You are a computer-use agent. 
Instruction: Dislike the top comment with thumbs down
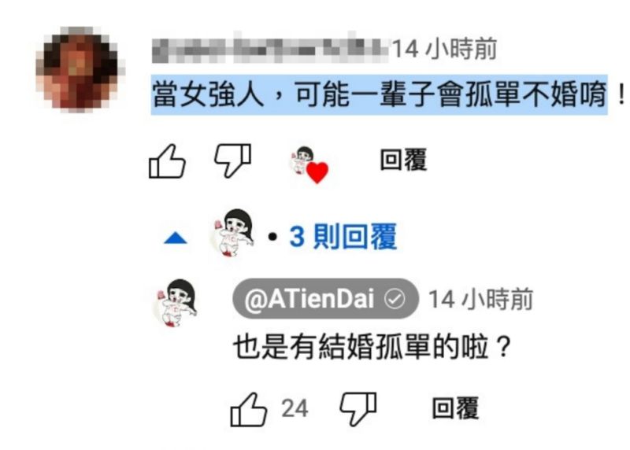232,160
